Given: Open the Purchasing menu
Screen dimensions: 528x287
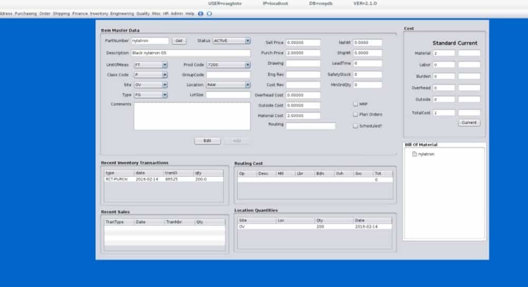Looking at the screenshot, I should 26,14.
